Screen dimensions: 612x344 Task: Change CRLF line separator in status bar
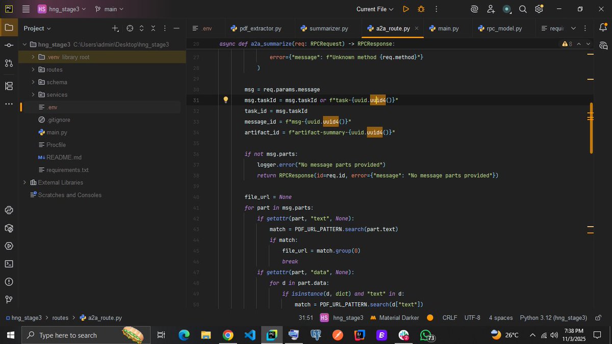coord(450,317)
